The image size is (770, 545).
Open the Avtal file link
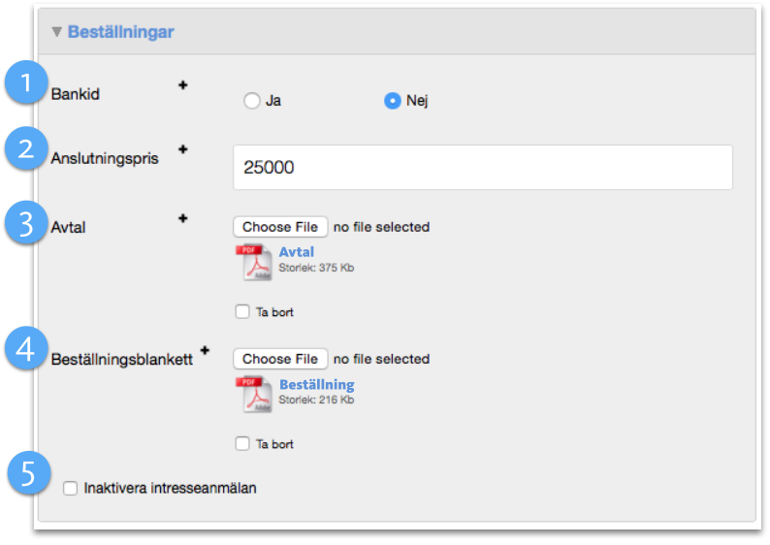click(296, 252)
